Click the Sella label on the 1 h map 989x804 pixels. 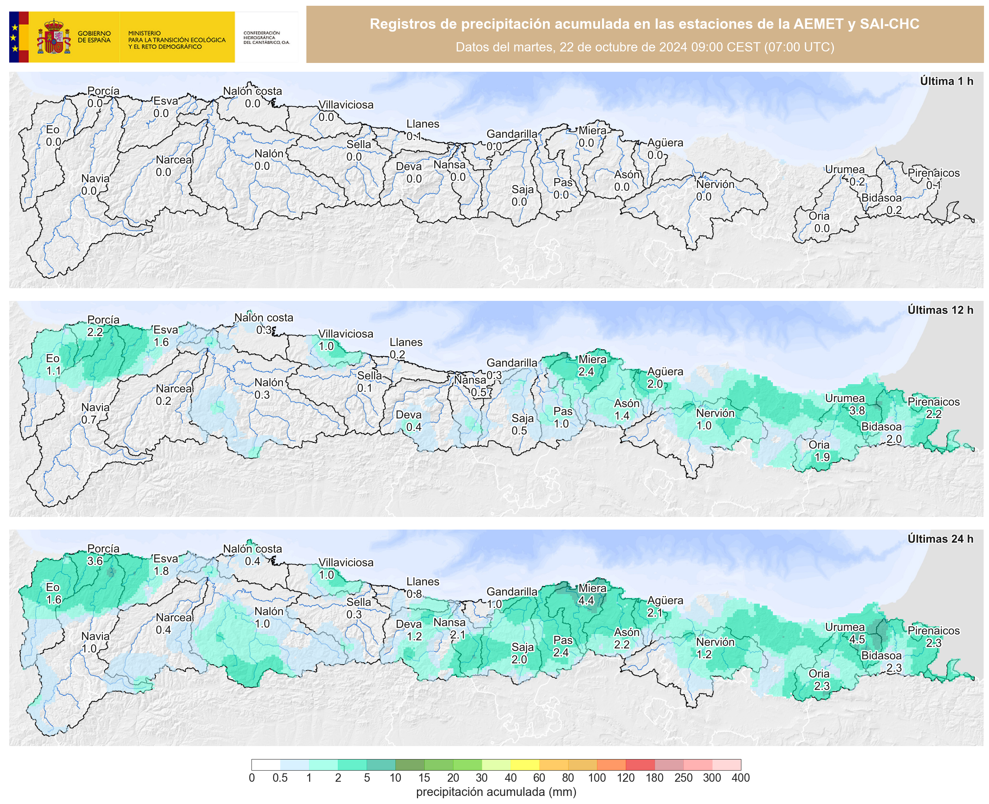tap(359, 145)
